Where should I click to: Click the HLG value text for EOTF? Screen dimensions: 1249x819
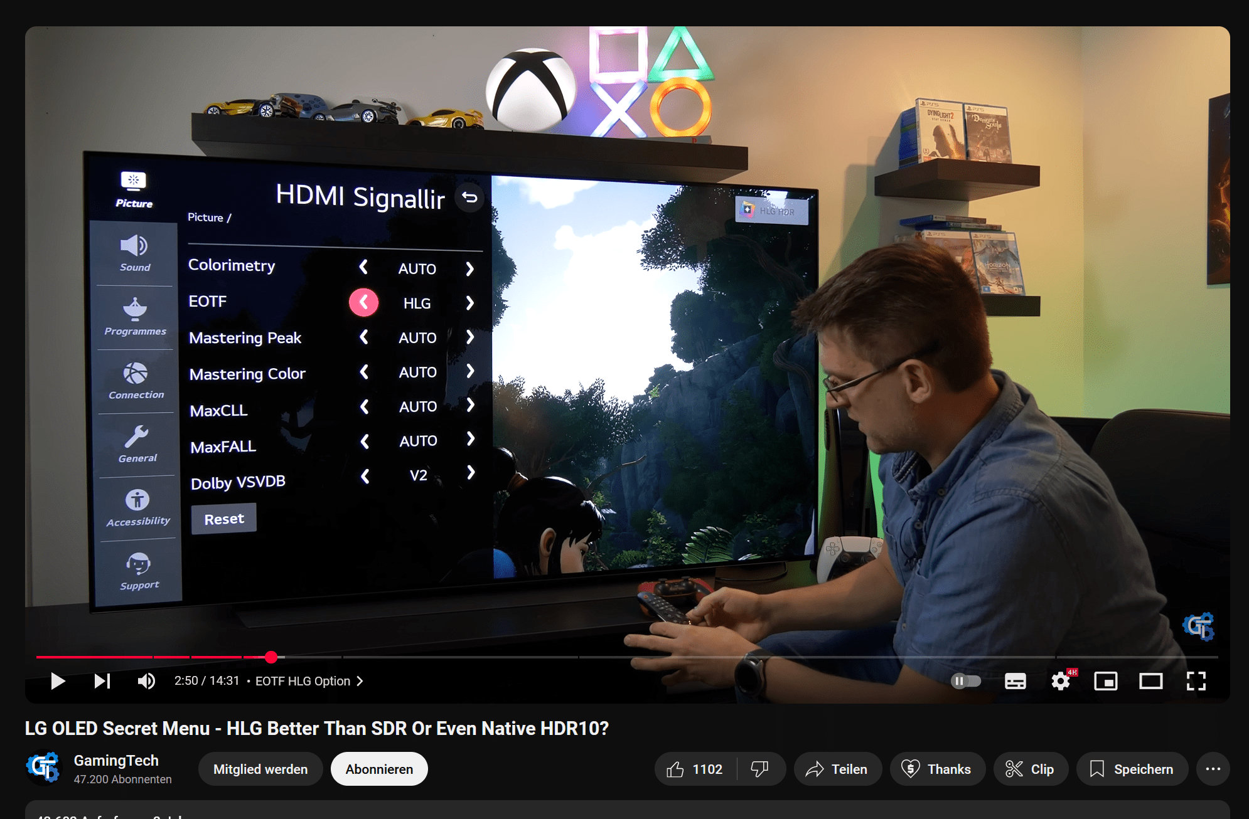point(417,304)
